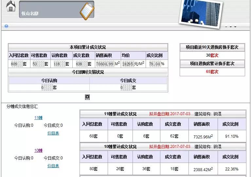Select the 入网总套数 809 value
This screenshot has height=177, width=251.
point(19,64)
